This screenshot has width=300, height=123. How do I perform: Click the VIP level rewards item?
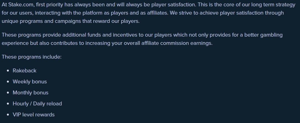click(x=33, y=115)
